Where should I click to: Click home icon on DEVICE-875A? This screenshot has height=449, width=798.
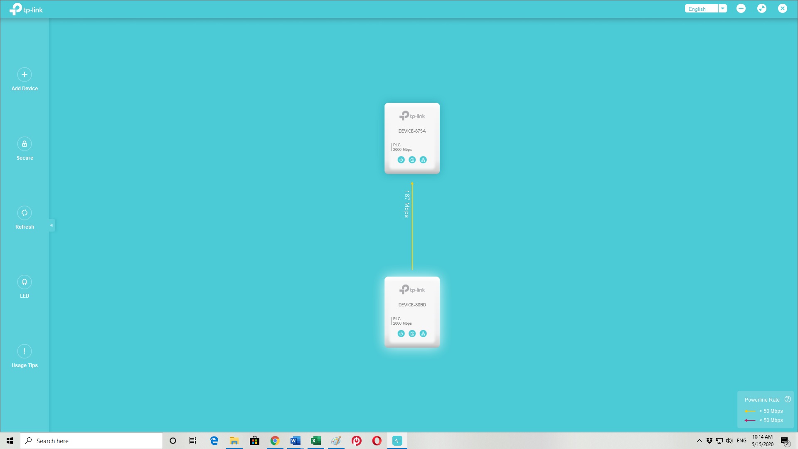[412, 160]
